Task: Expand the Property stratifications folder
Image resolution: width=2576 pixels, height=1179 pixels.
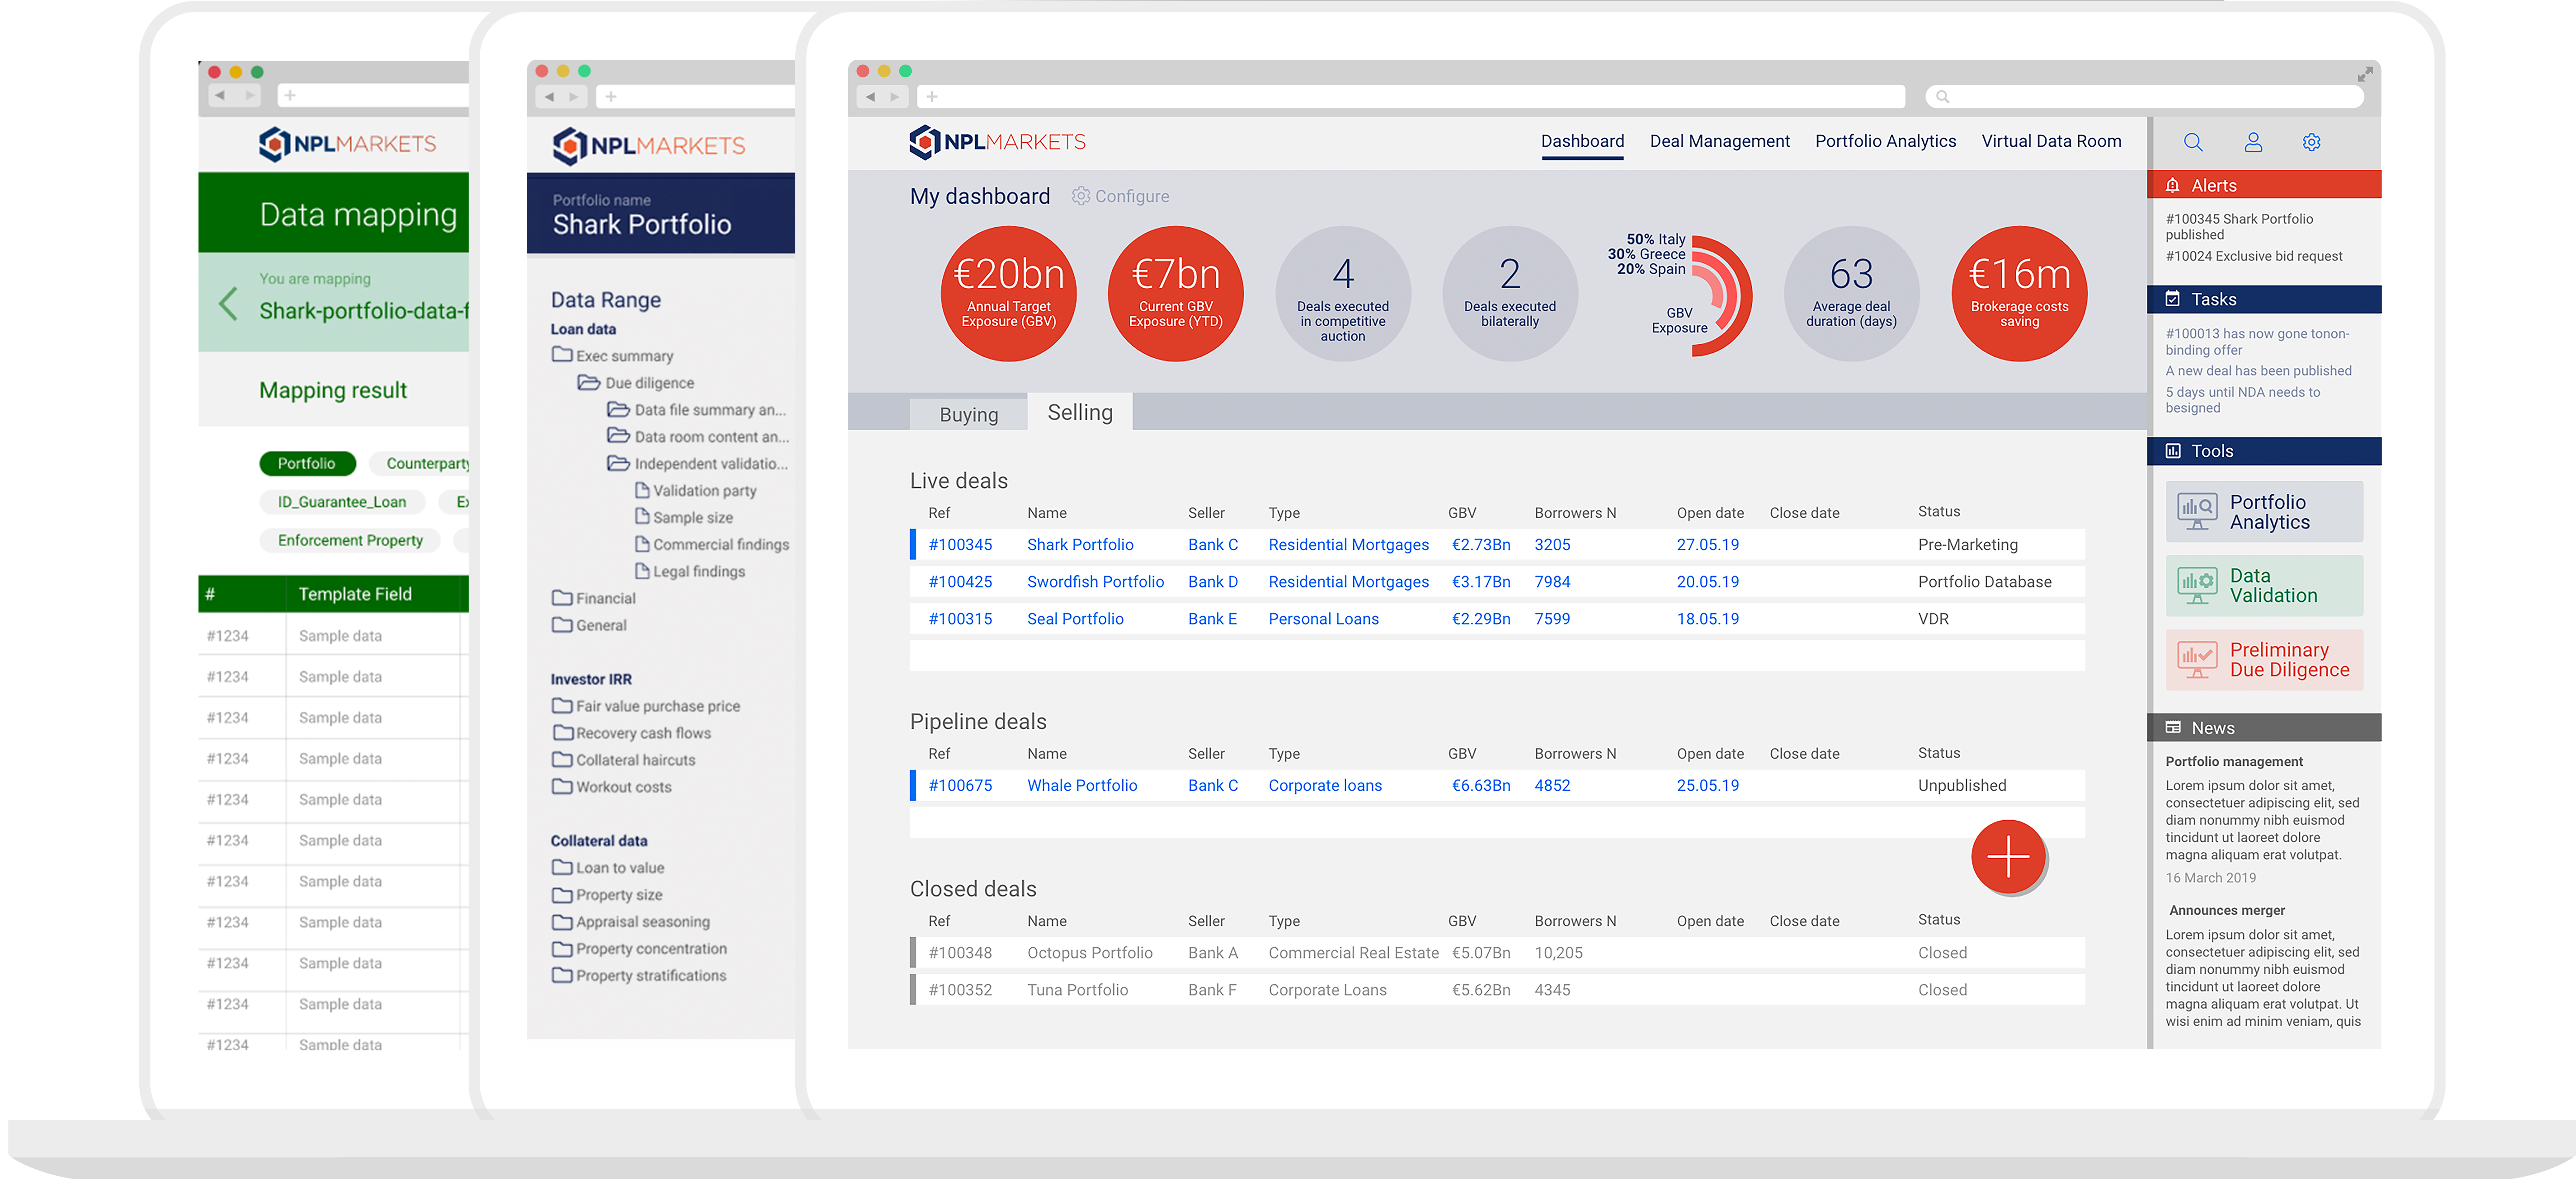Action: coord(562,976)
